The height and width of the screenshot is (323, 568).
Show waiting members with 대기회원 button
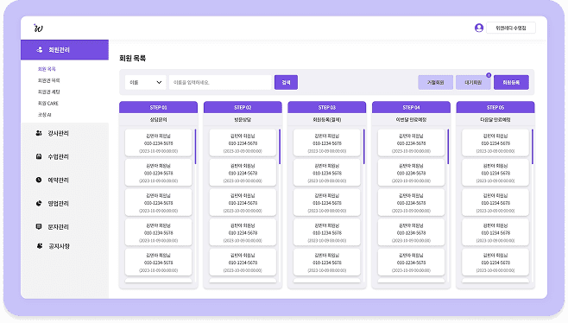click(473, 82)
